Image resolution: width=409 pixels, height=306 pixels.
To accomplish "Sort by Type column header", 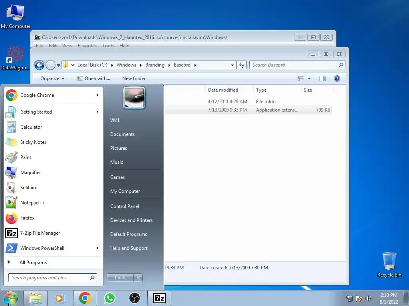I will 277,90.
